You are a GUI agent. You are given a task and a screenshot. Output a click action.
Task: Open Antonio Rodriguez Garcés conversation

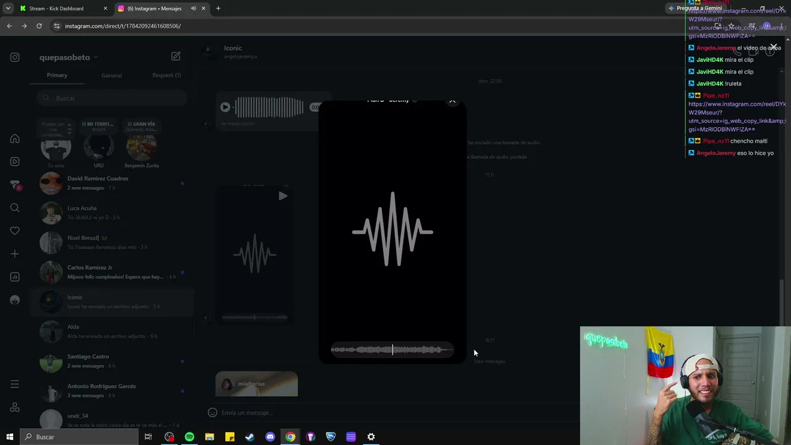(x=111, y=391)
